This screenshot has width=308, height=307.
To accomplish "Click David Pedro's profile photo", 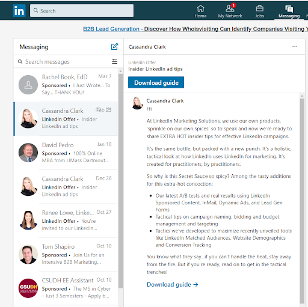I will tap(28, 153).
